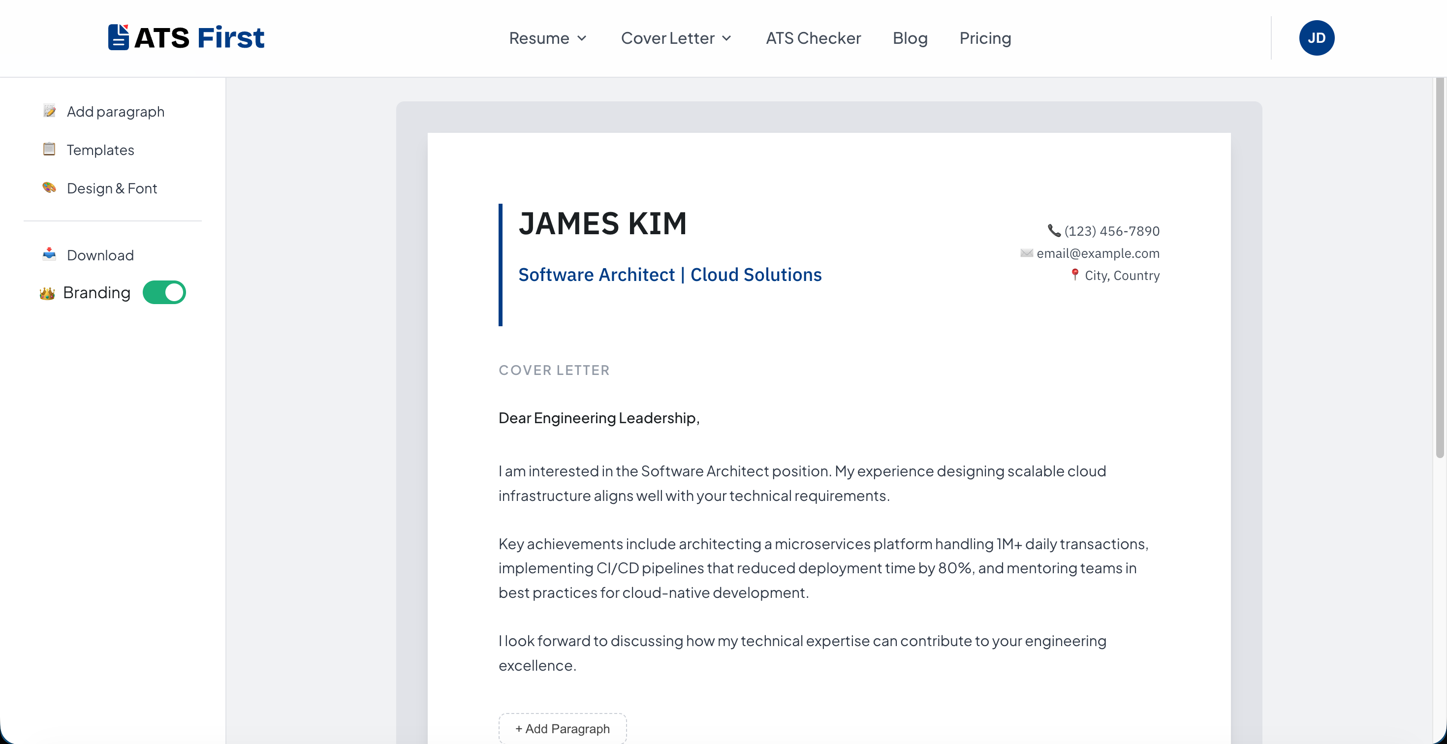The width and height of the screenshot is (1447, 744).
Task: Click the Design & Font palette icon
Action: point(49,187)
